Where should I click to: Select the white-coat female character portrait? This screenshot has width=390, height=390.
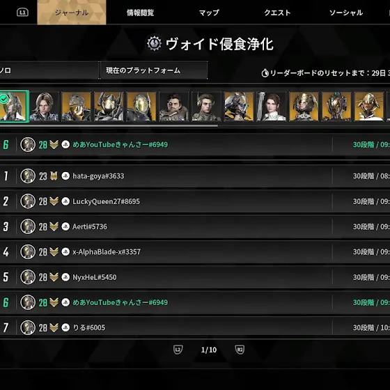[x=271, y=106]
